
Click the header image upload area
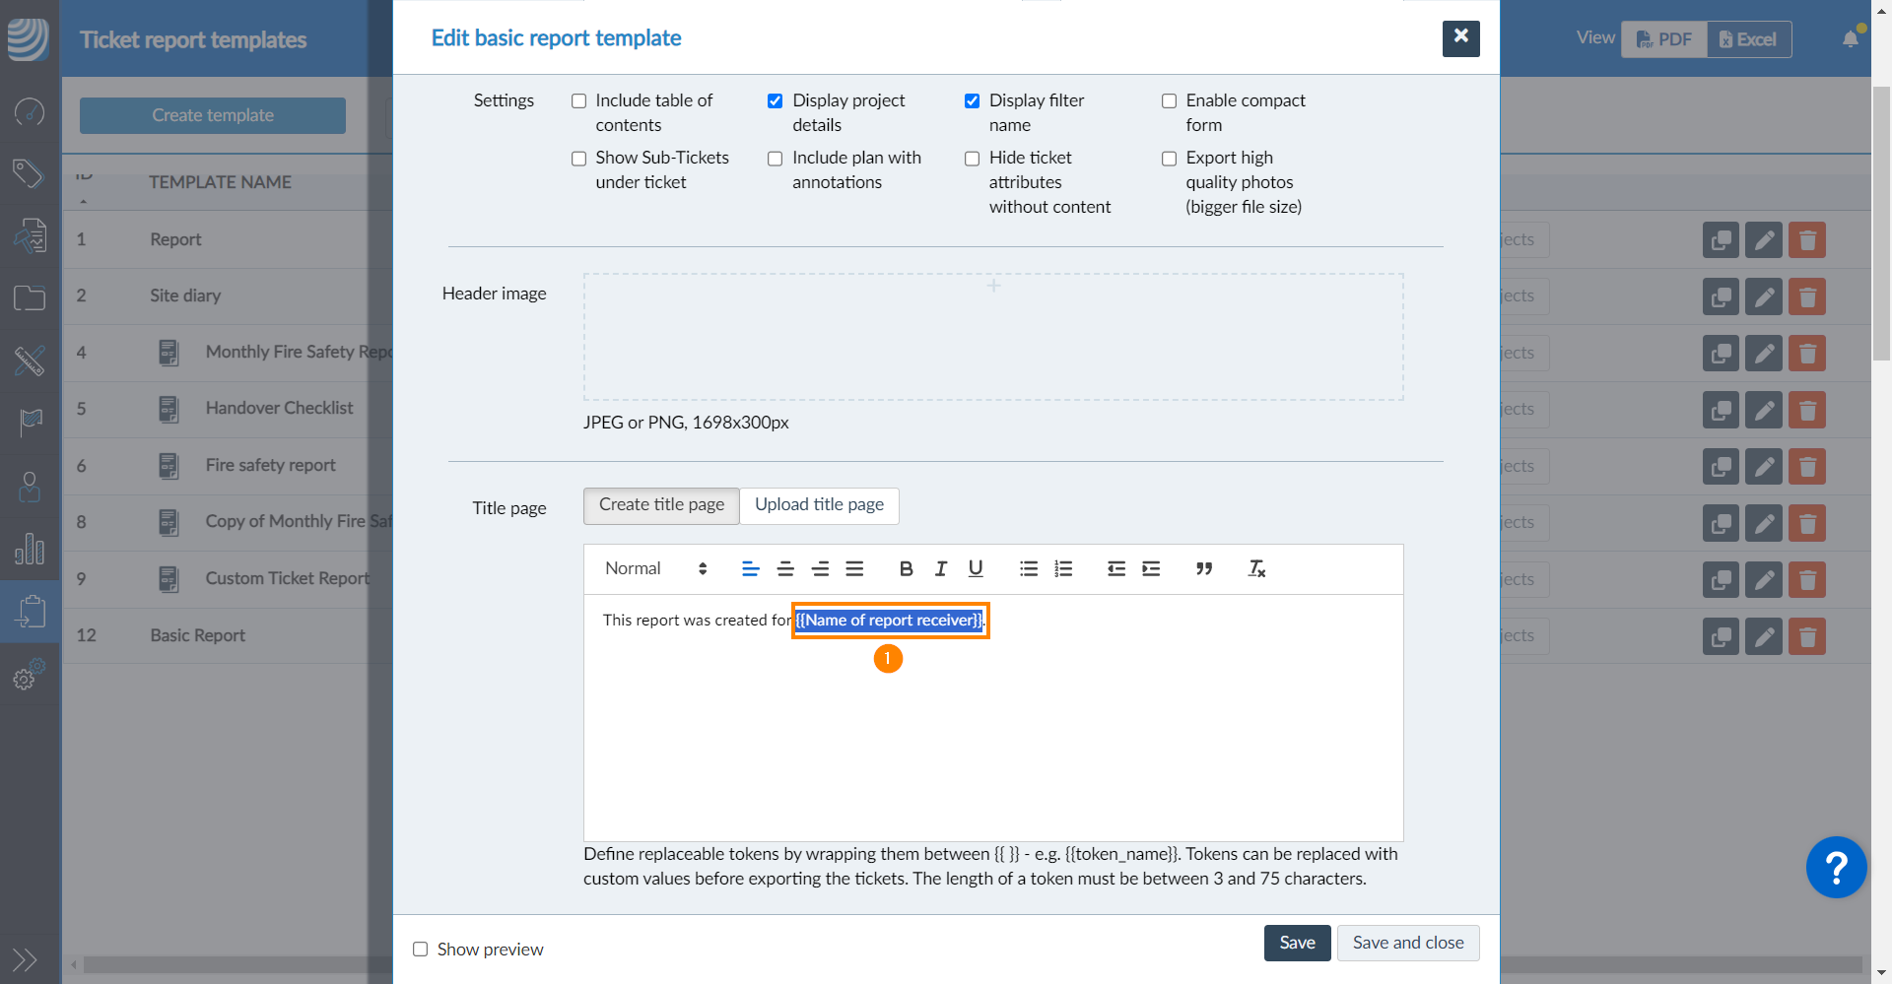[993, 337]
